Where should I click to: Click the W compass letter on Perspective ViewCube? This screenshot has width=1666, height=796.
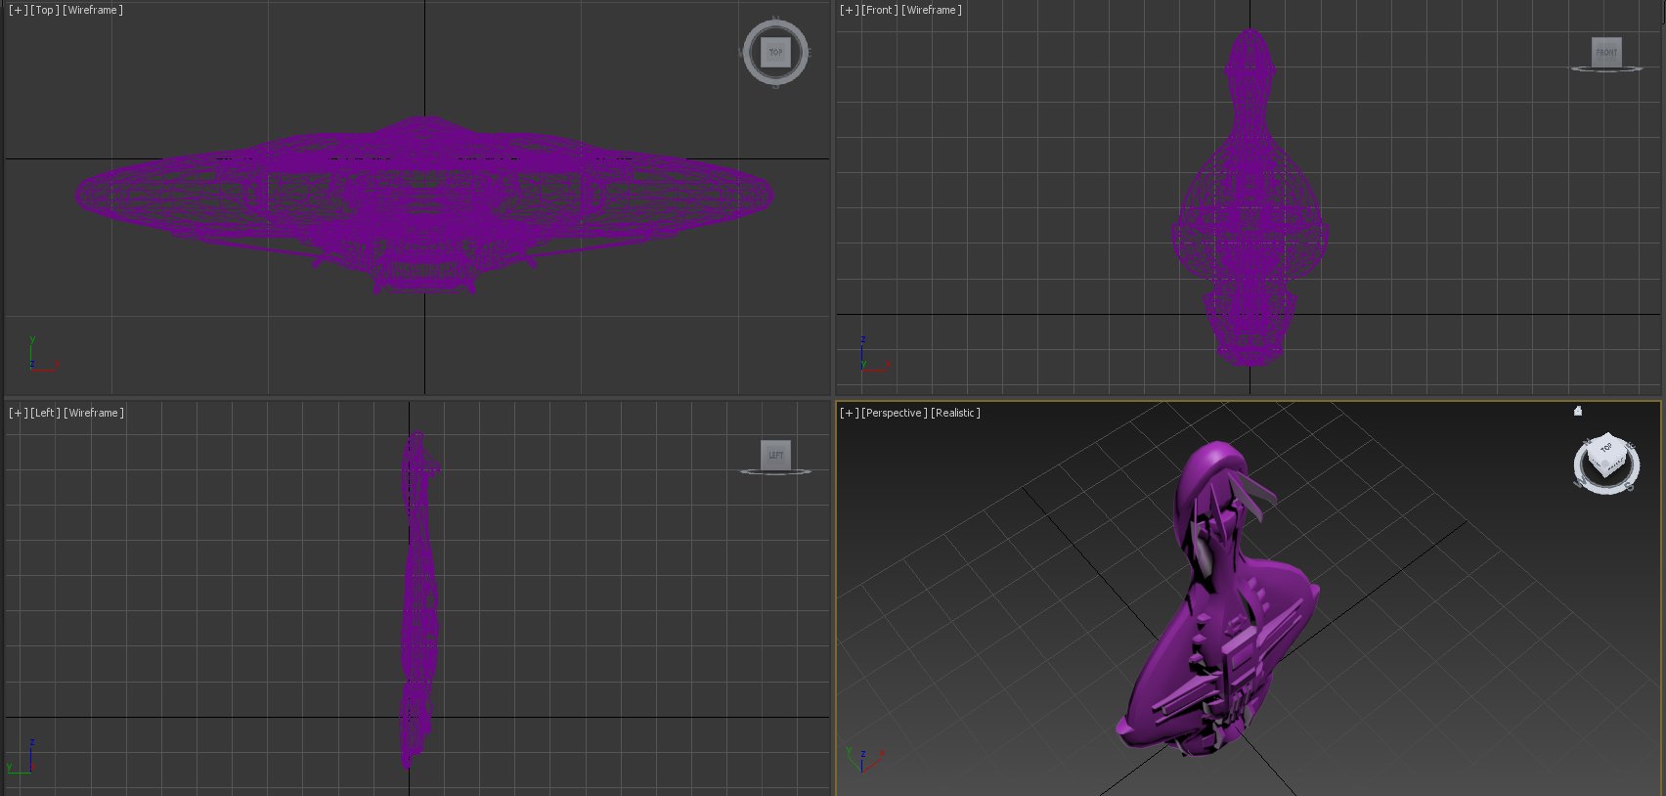pyautogui.click(x=1580, y=483)
